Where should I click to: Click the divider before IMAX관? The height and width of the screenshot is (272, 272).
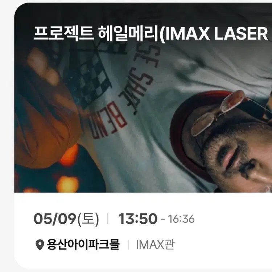pos(128,245)
